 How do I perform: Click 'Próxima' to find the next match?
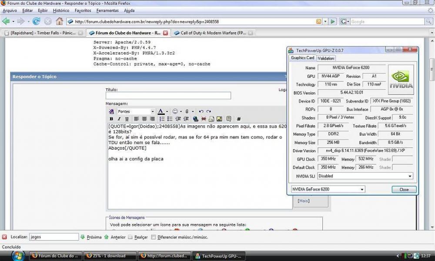91,237
